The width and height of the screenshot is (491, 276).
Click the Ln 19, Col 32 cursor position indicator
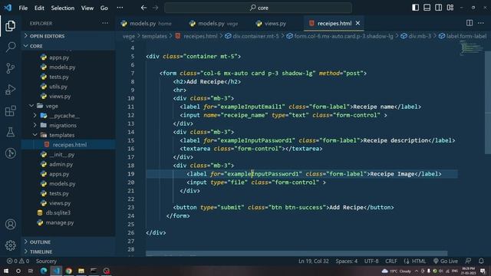tap(314, 261)
